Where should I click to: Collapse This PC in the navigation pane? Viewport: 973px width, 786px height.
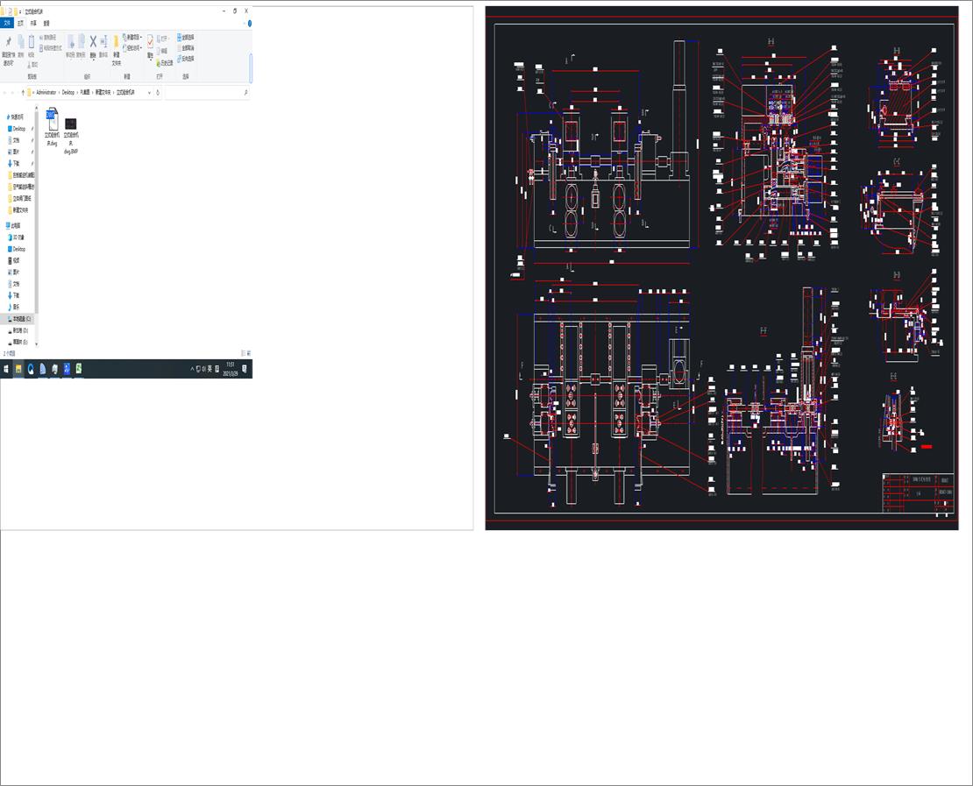pos(4,225)
